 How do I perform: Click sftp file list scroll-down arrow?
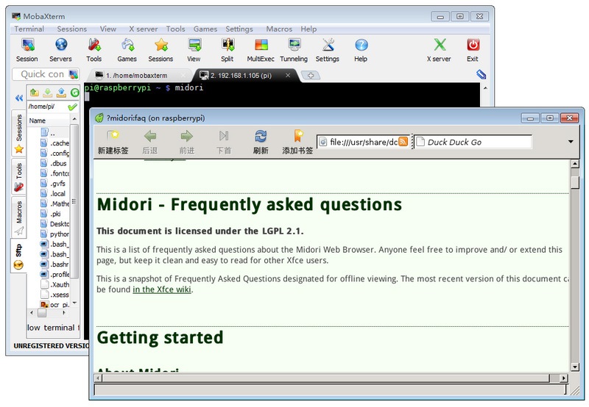[x=74, y=303]
